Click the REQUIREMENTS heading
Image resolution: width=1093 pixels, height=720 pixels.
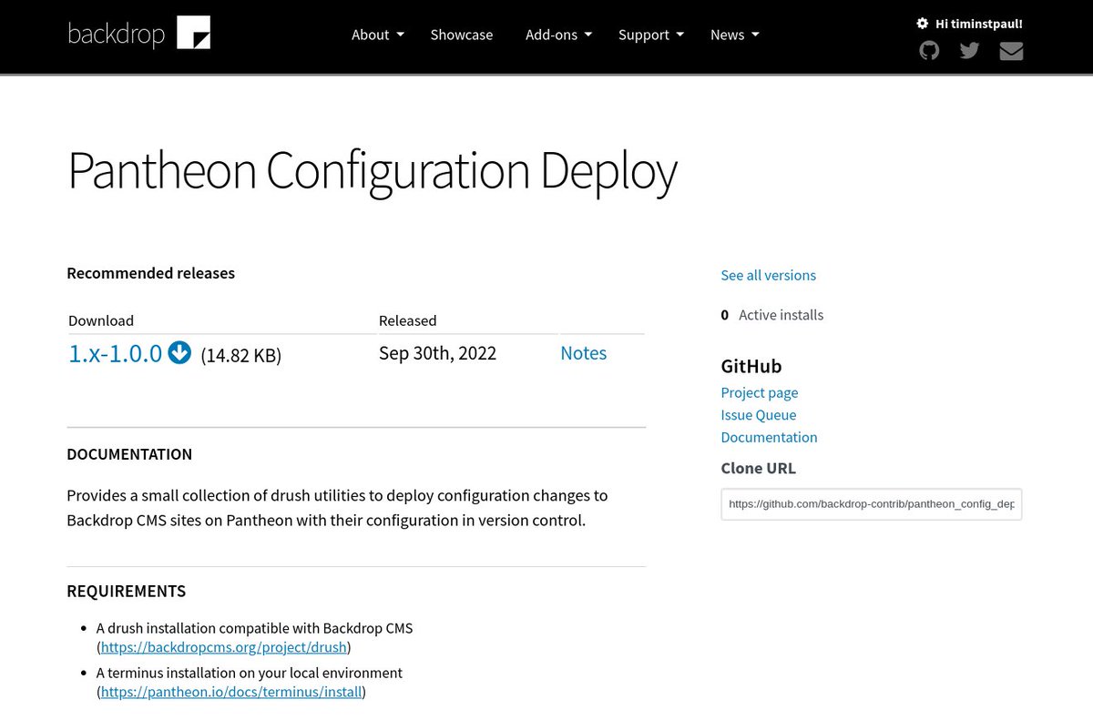127,591
